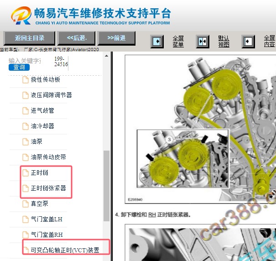The height and width of the screenshot is (261, 276).
Task: Open the 液压间隙调节器 document
Action: click(51, 95)
